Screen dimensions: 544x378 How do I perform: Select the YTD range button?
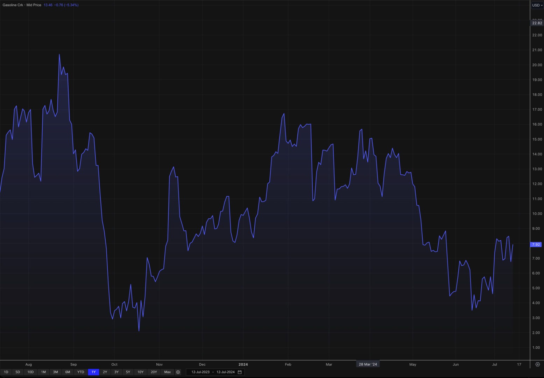[81, 372]
